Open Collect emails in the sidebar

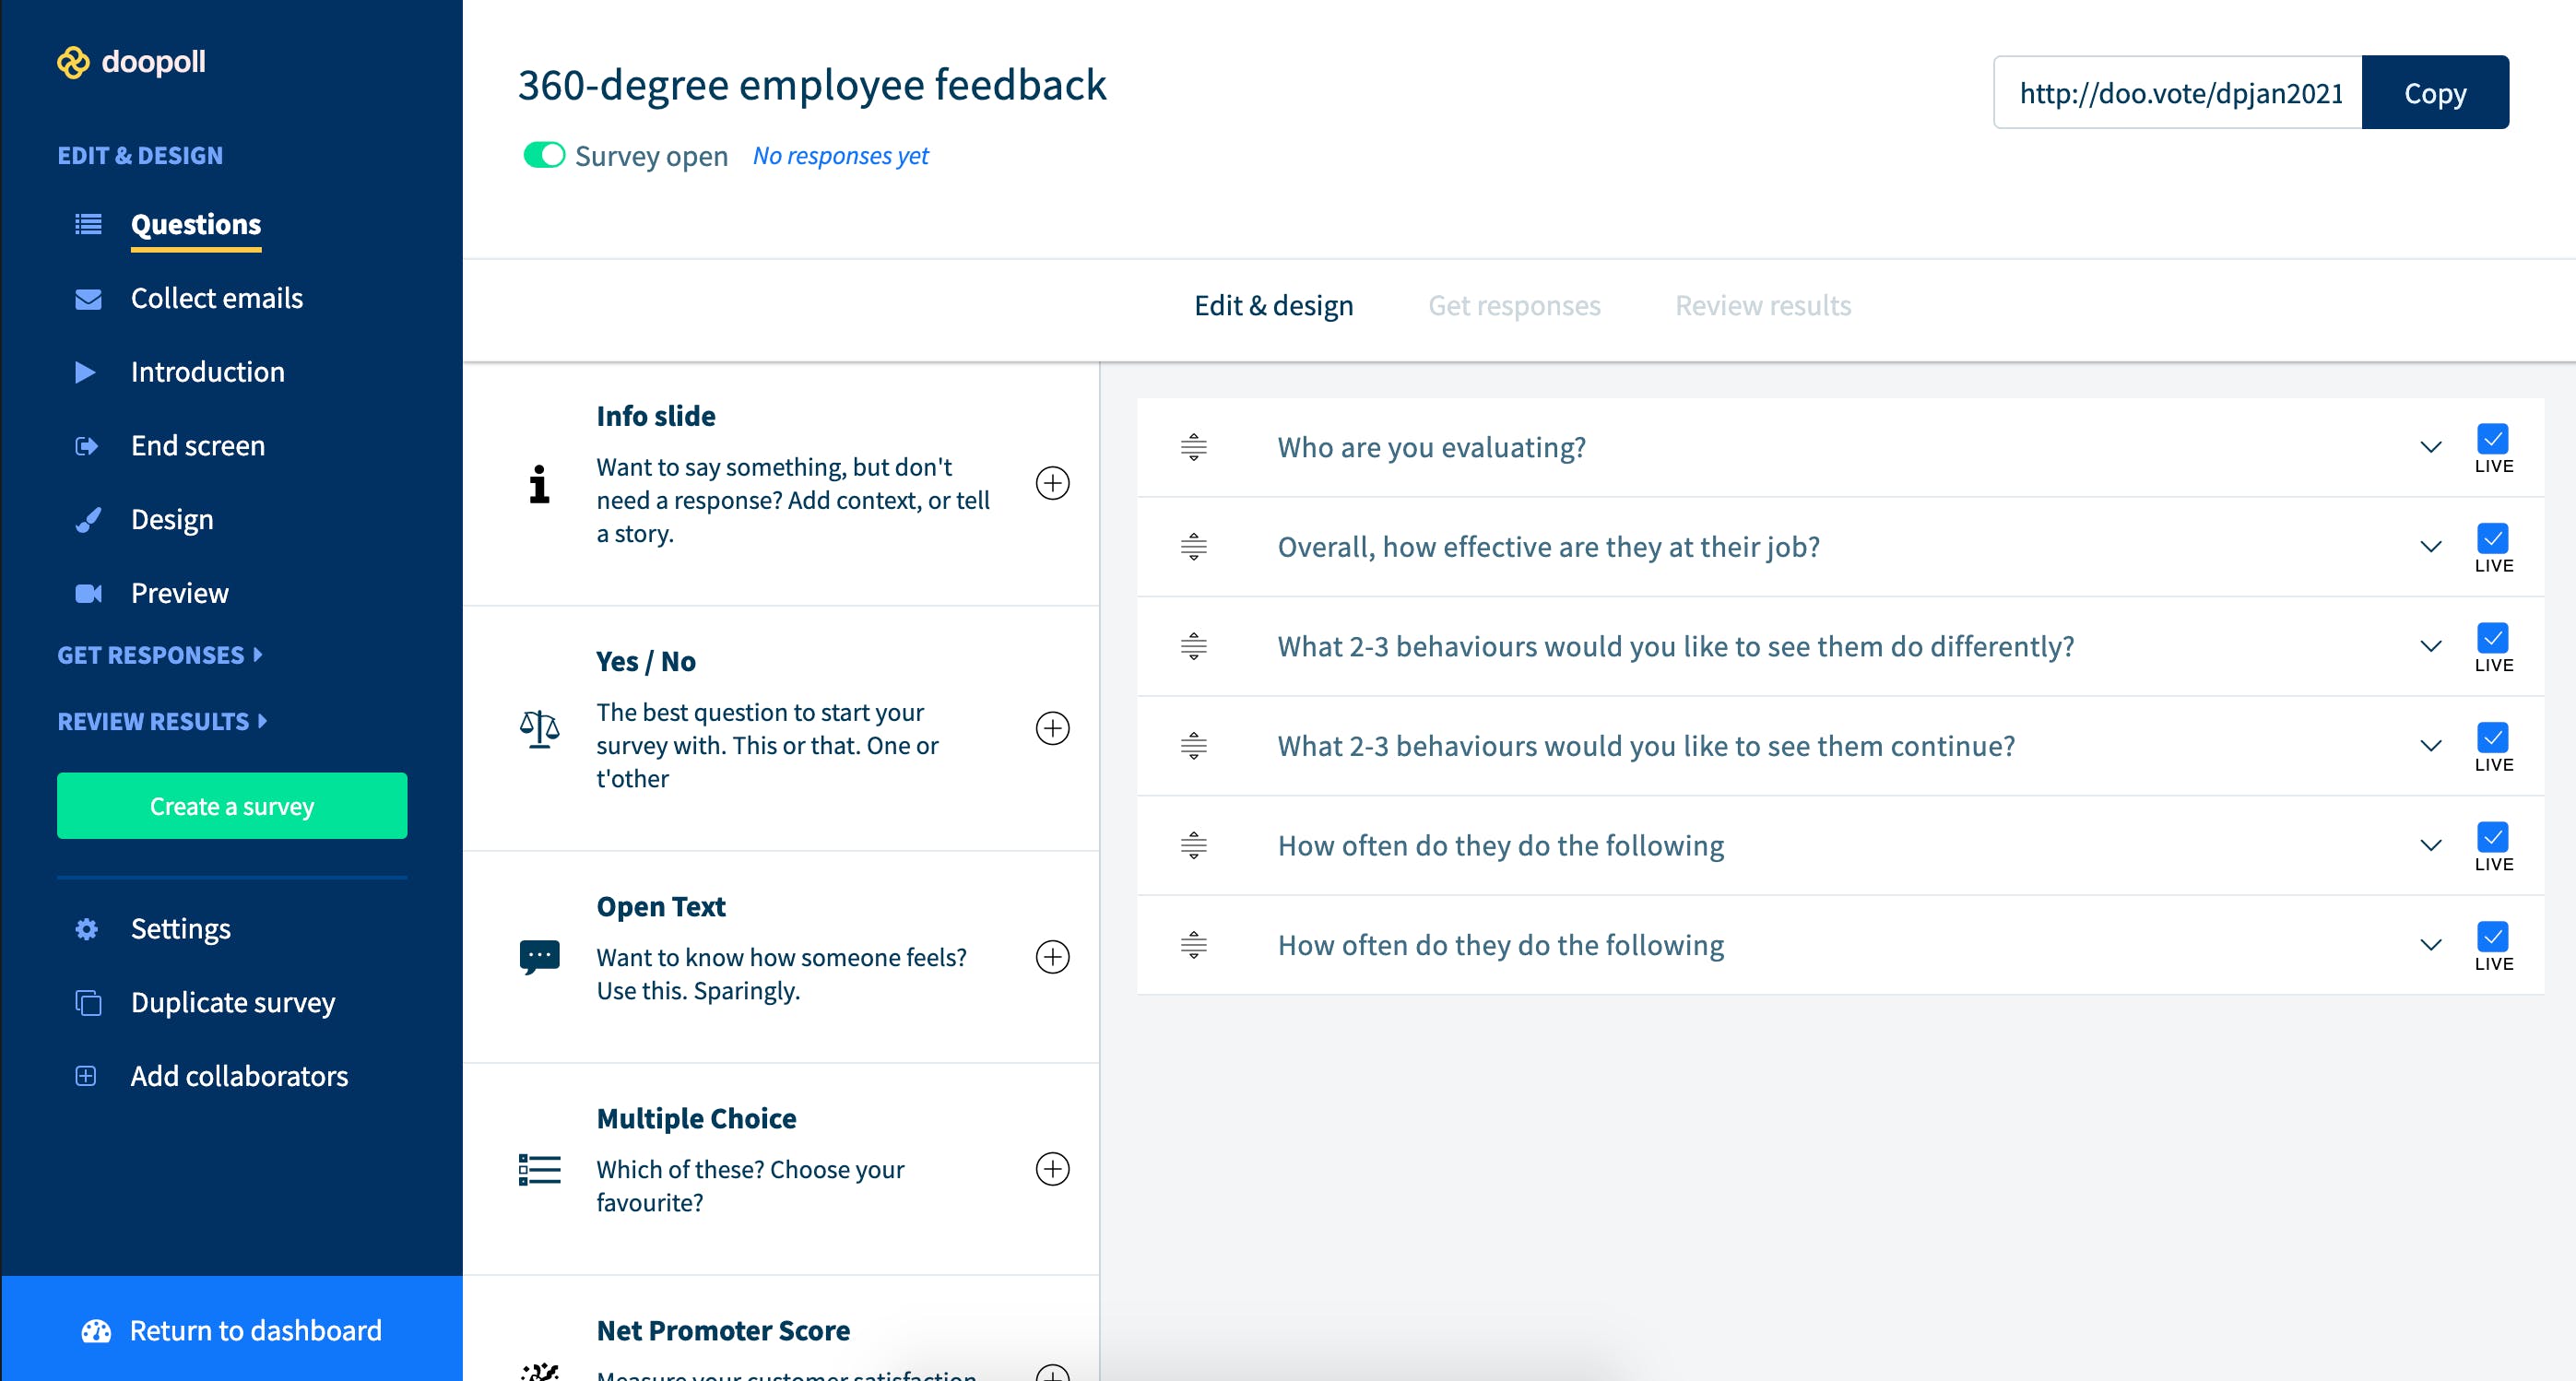217,299
